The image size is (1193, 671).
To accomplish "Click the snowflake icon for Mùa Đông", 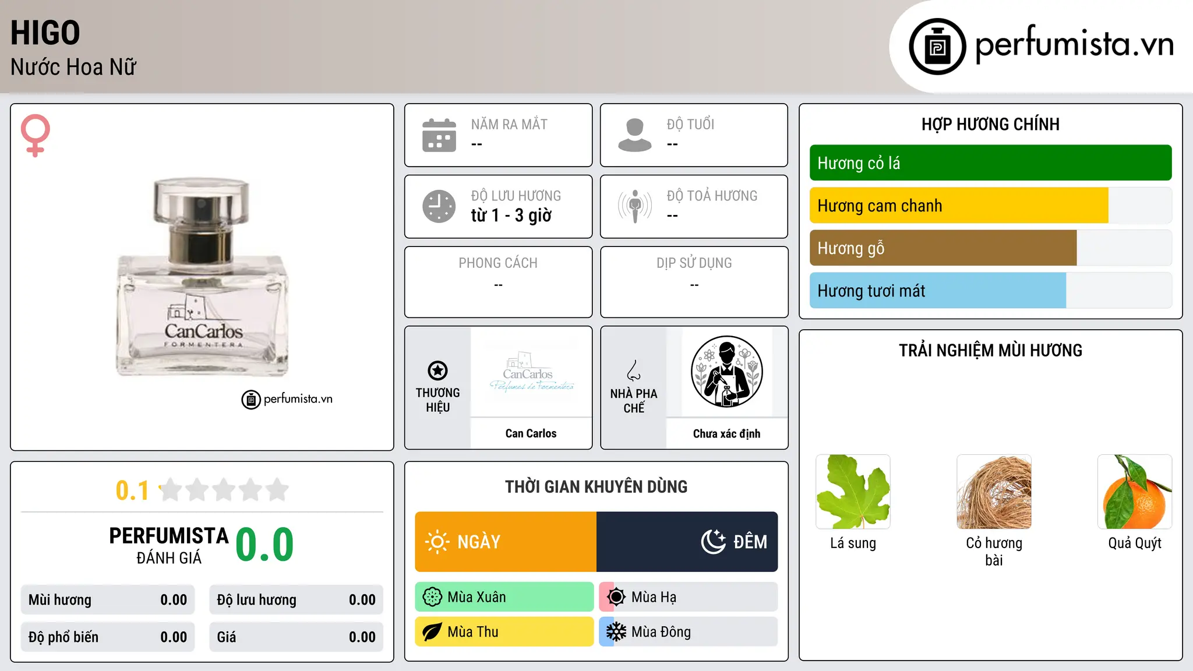I will coord(616,632).
